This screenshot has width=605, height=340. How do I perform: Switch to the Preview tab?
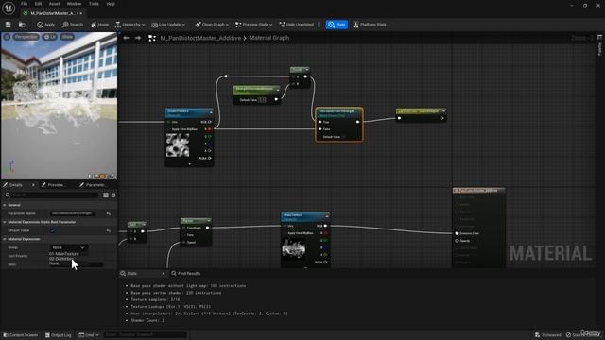(x=55, y=185)
